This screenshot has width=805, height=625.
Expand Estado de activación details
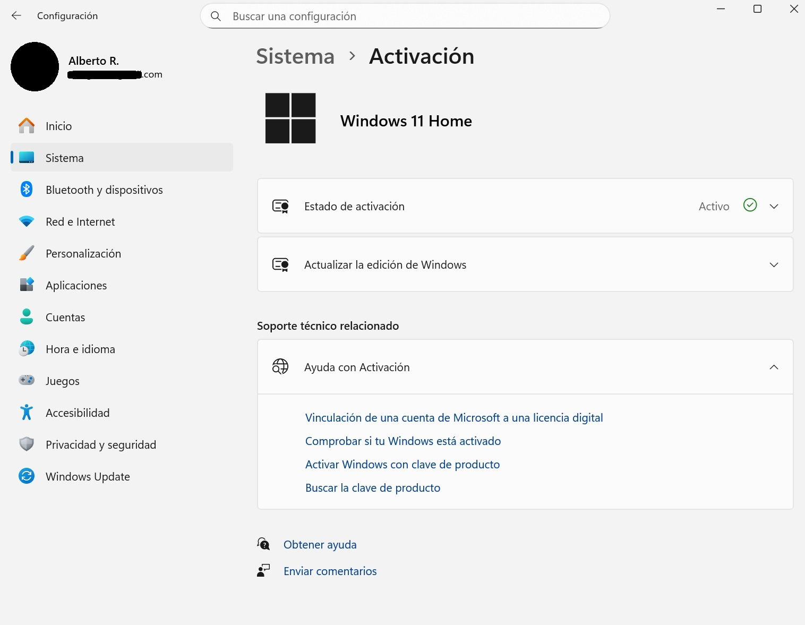pyautogui.click(x=774, y=206)
